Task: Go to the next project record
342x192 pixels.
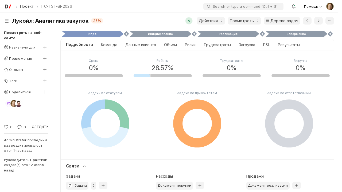Action: tap(318, 21)
